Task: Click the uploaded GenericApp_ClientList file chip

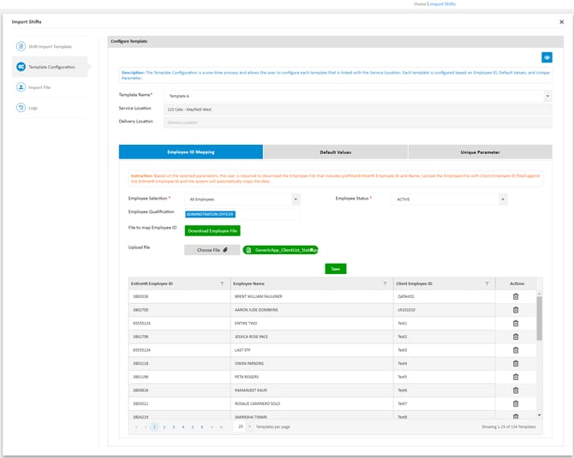Action: click(280, 250)
